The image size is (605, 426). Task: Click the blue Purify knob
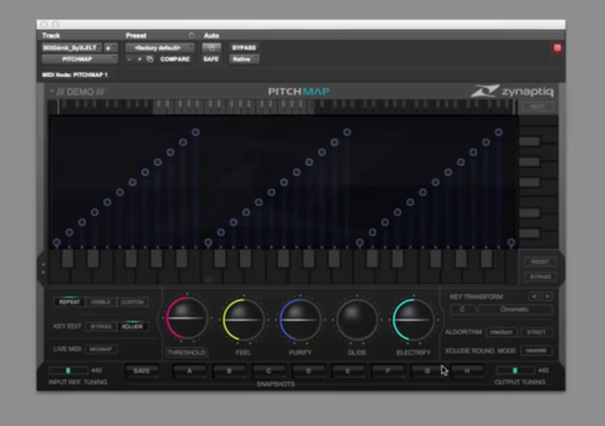(x=300, y=319)
